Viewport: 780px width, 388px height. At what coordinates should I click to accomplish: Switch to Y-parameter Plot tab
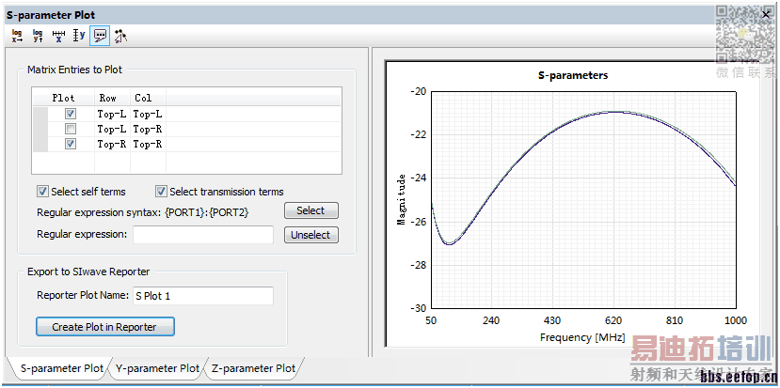pyautogui.click(x=157, y=368)
